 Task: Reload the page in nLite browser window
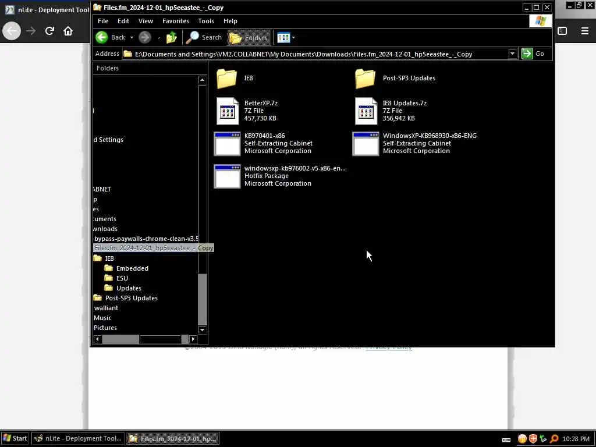49,31
